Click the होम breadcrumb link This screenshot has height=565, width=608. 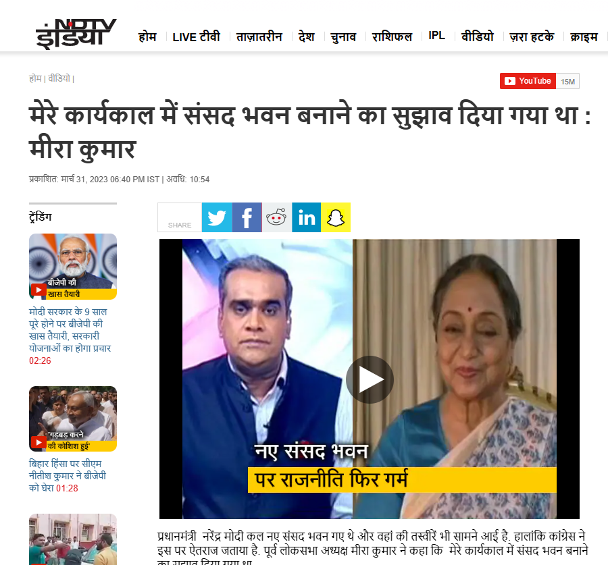35,78
